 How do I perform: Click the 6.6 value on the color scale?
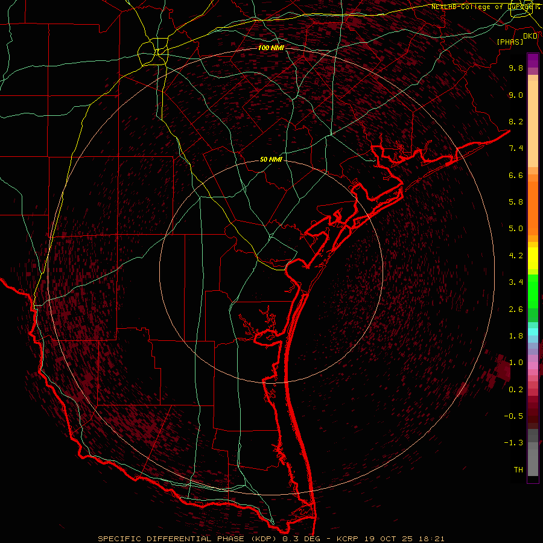point(516,175)
